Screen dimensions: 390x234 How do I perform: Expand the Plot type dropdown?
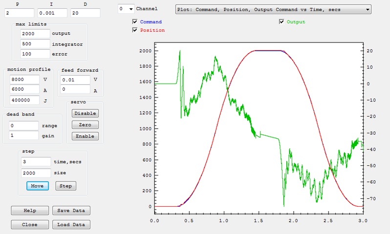[273, 9]
